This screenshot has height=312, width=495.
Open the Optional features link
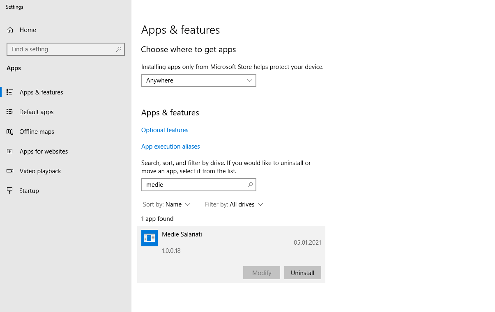165,130
